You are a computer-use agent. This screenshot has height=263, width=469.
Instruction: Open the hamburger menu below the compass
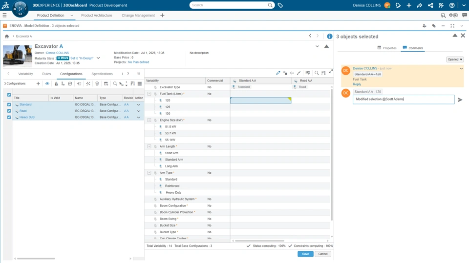click(x=4, y=15)
